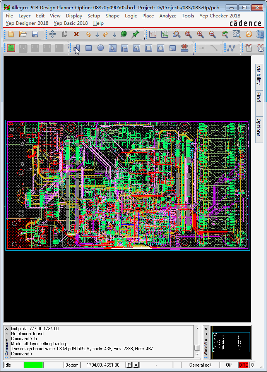
Task: Click the Redo arrow icon
Action: tap(106, 34)
